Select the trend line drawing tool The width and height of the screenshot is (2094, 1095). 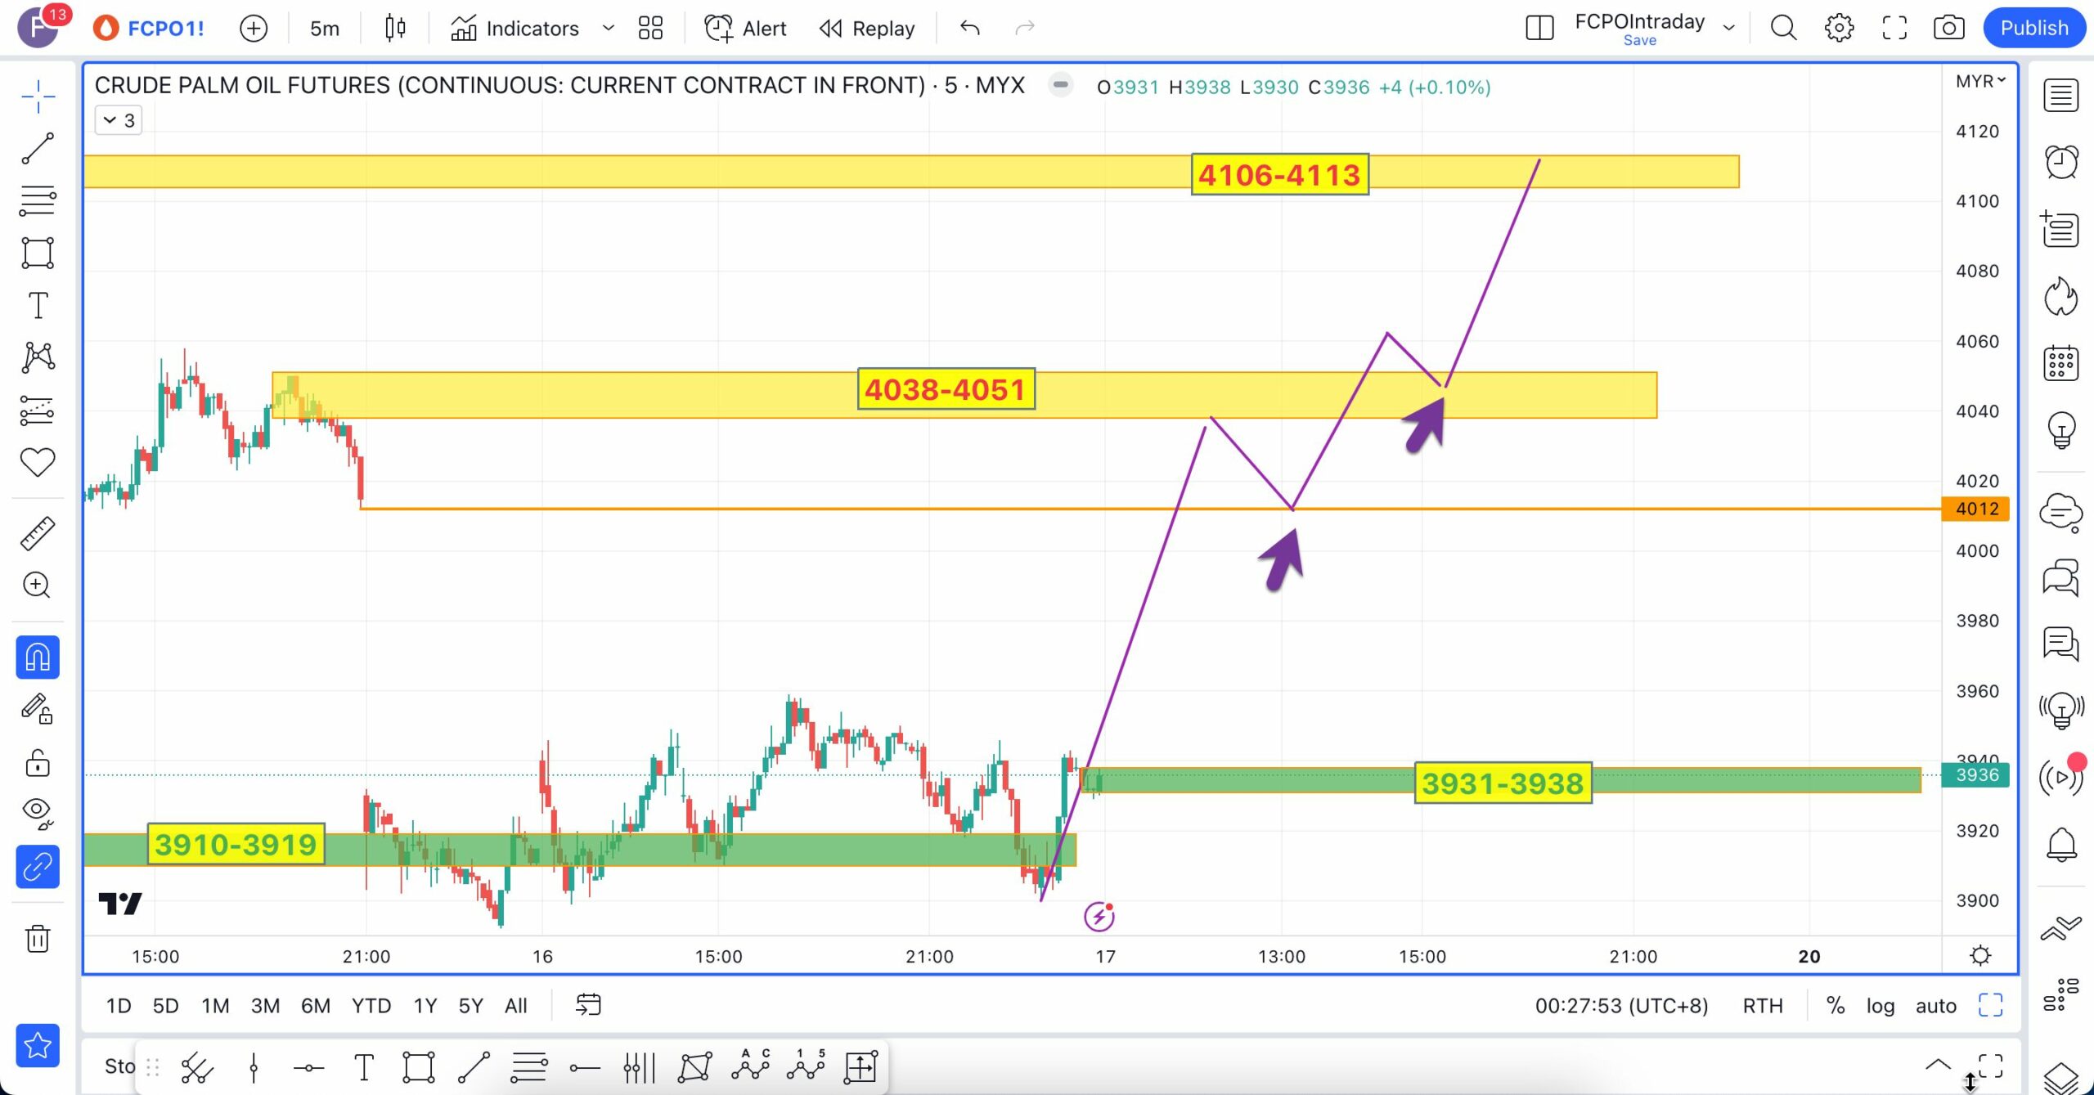(x=38, y=149)
